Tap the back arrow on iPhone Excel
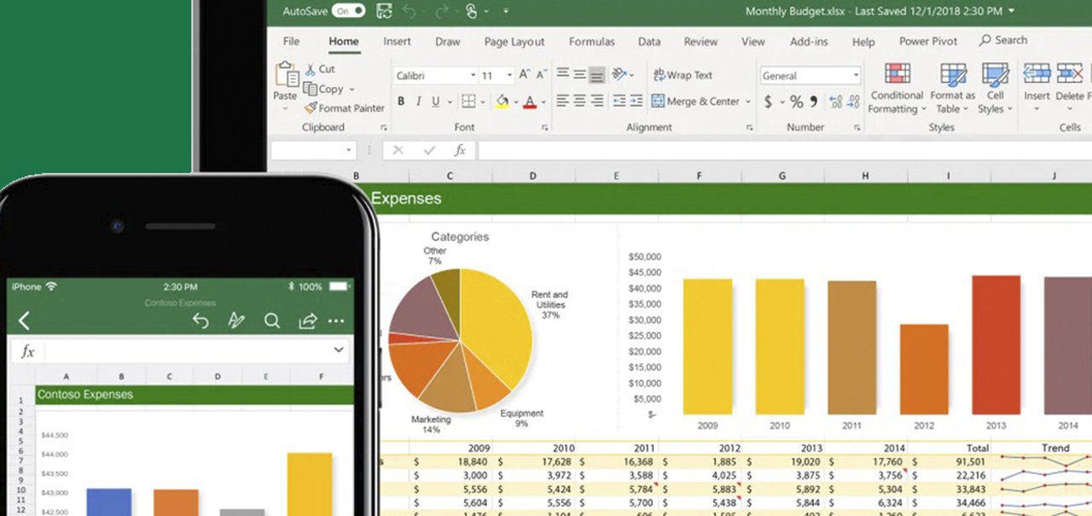The height and width of the screenshot is (516, 1092). [x=24, y=321]
